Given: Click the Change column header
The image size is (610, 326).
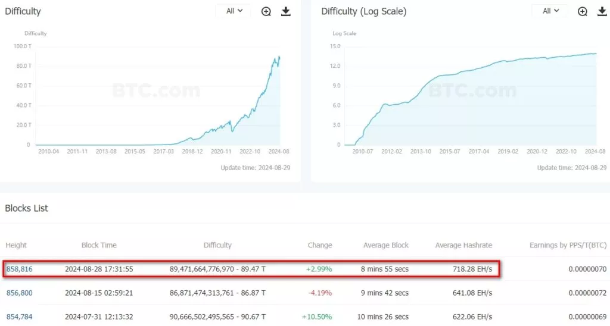Looking at the screenshot, I should coord(320,245).
